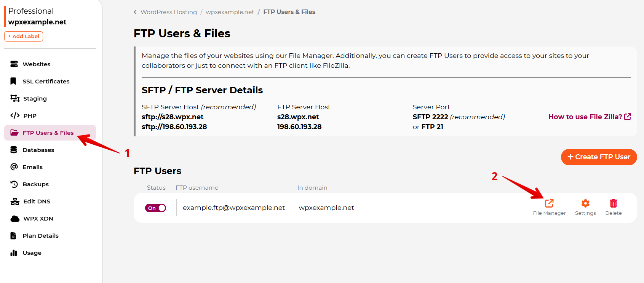Click the Databases stack icon
644x283 pixels.
point(14,150)
